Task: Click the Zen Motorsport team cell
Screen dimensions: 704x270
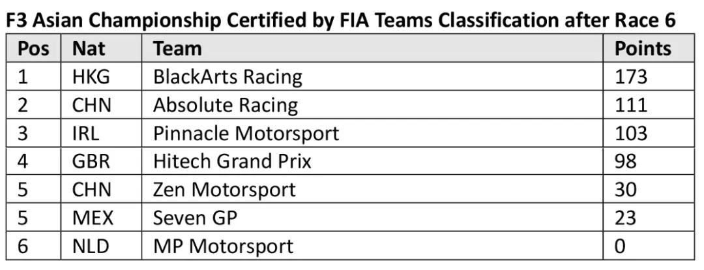Action: click(224, 189)
